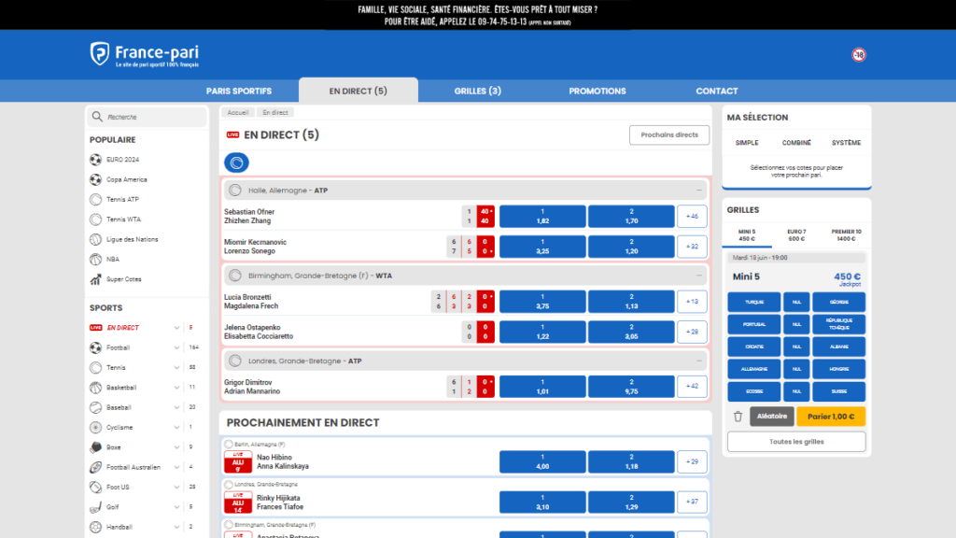This screenshot has height=538, width=956.
Task: Expand the Cyclisme chevron
Action: click(176, 428)
